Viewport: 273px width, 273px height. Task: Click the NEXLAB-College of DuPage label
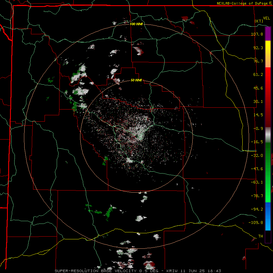pyautogui.click(x=244, y=3)
